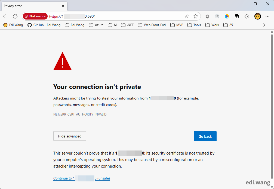
Task: Open the bucket-shaped extension icon
Action: coord(207,16)
